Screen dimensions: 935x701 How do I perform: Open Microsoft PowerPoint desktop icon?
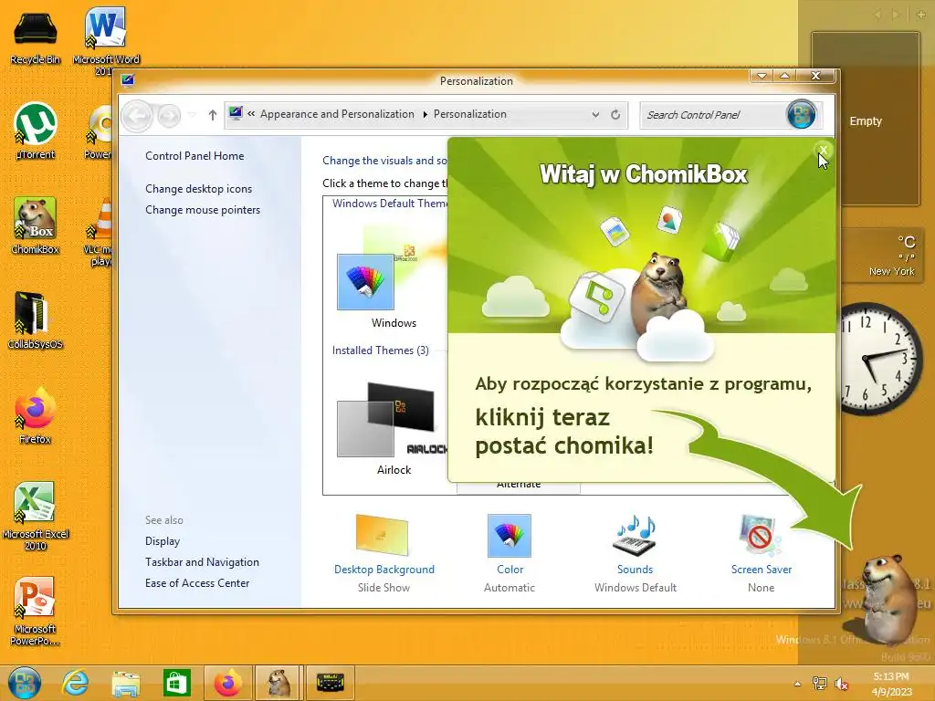click(36, 611)
